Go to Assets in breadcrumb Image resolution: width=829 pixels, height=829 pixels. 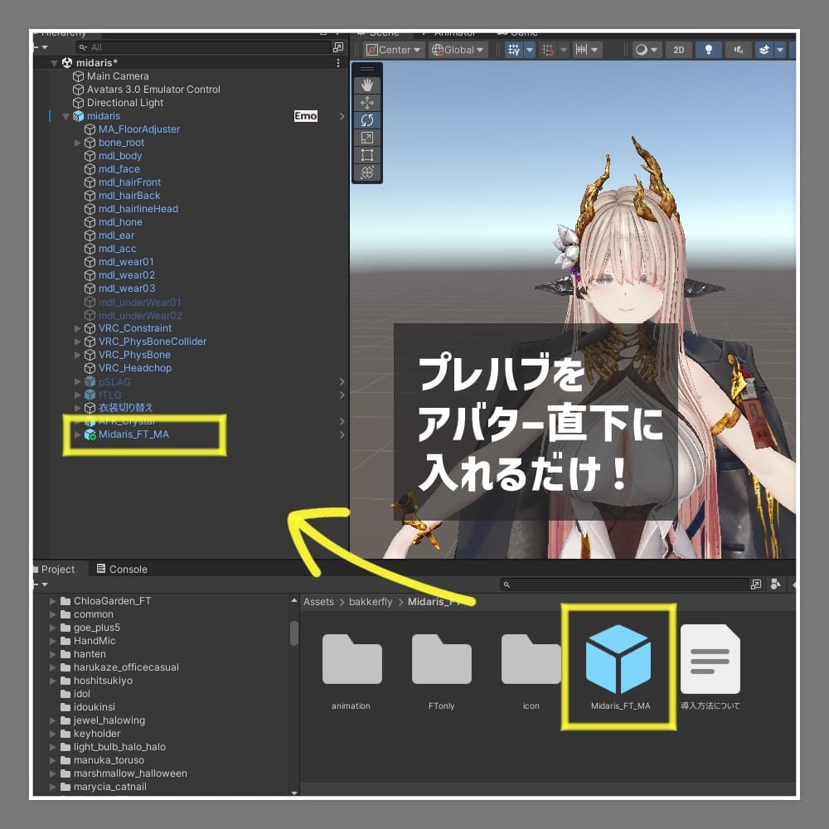pyautogui.click(x=318, y=602)
